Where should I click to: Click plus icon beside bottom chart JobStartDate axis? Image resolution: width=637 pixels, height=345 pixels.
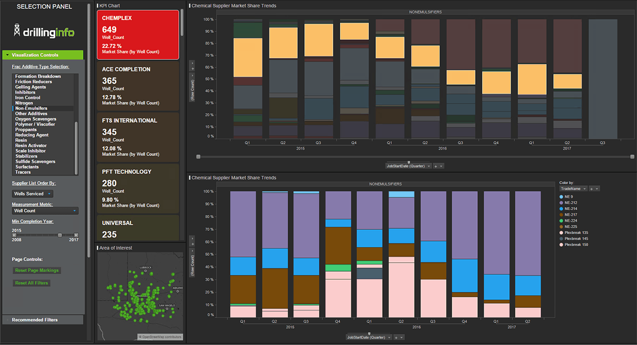(x=395, y=337)
